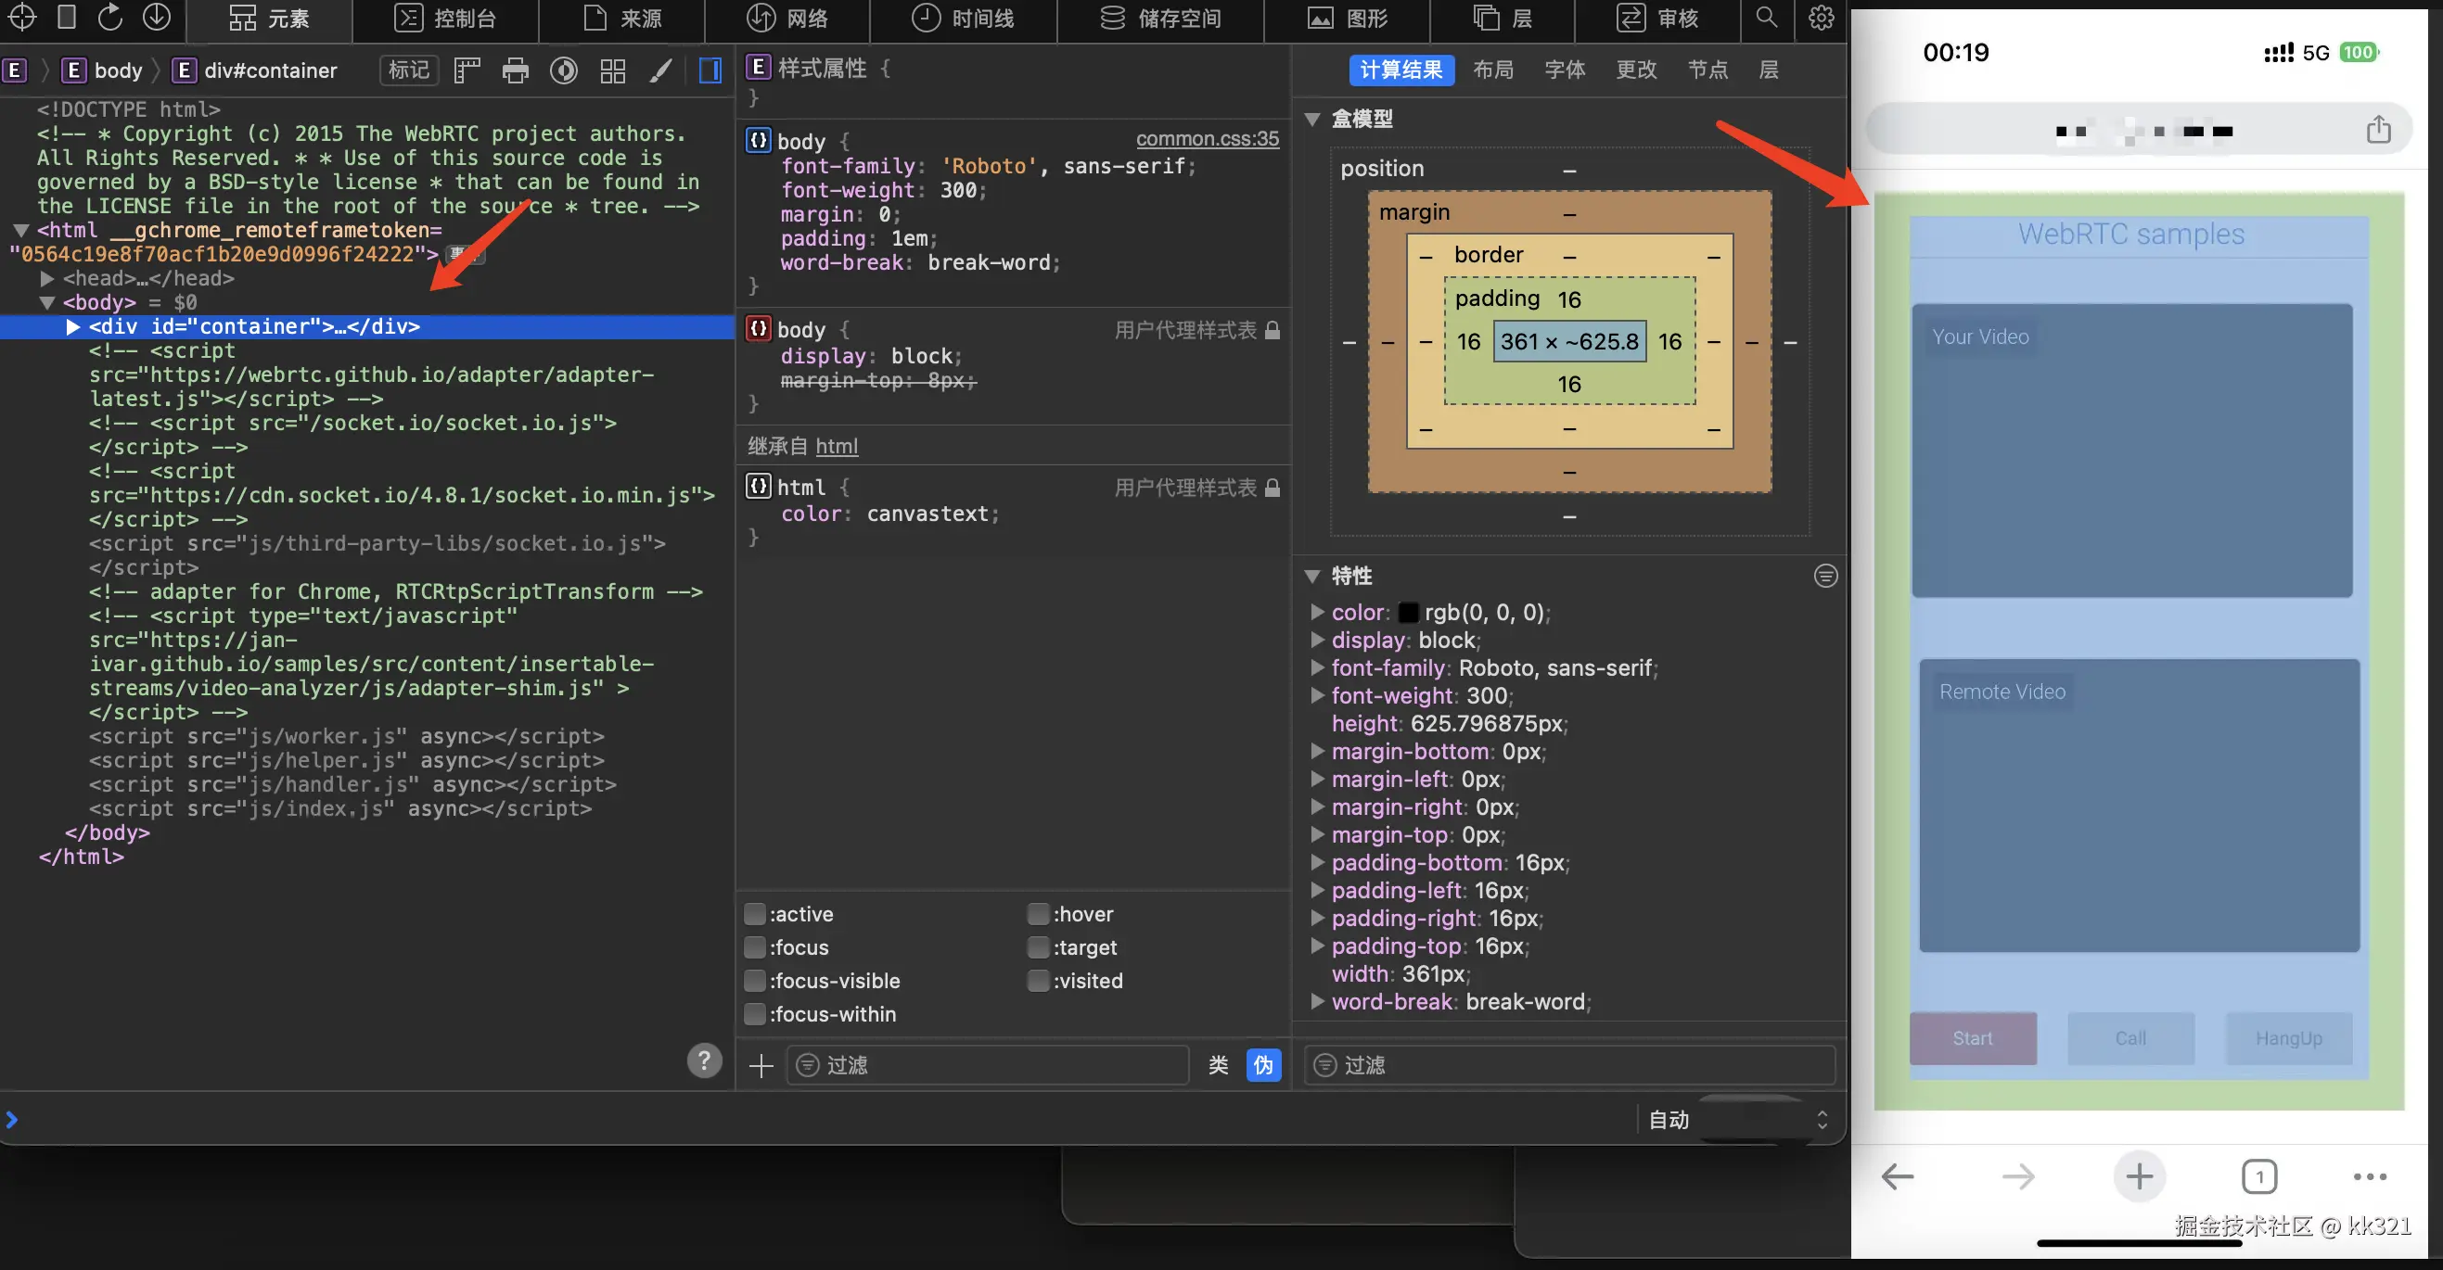Open the common.css:35 source link
2443x1270 pixels.
coord(1208,139)
